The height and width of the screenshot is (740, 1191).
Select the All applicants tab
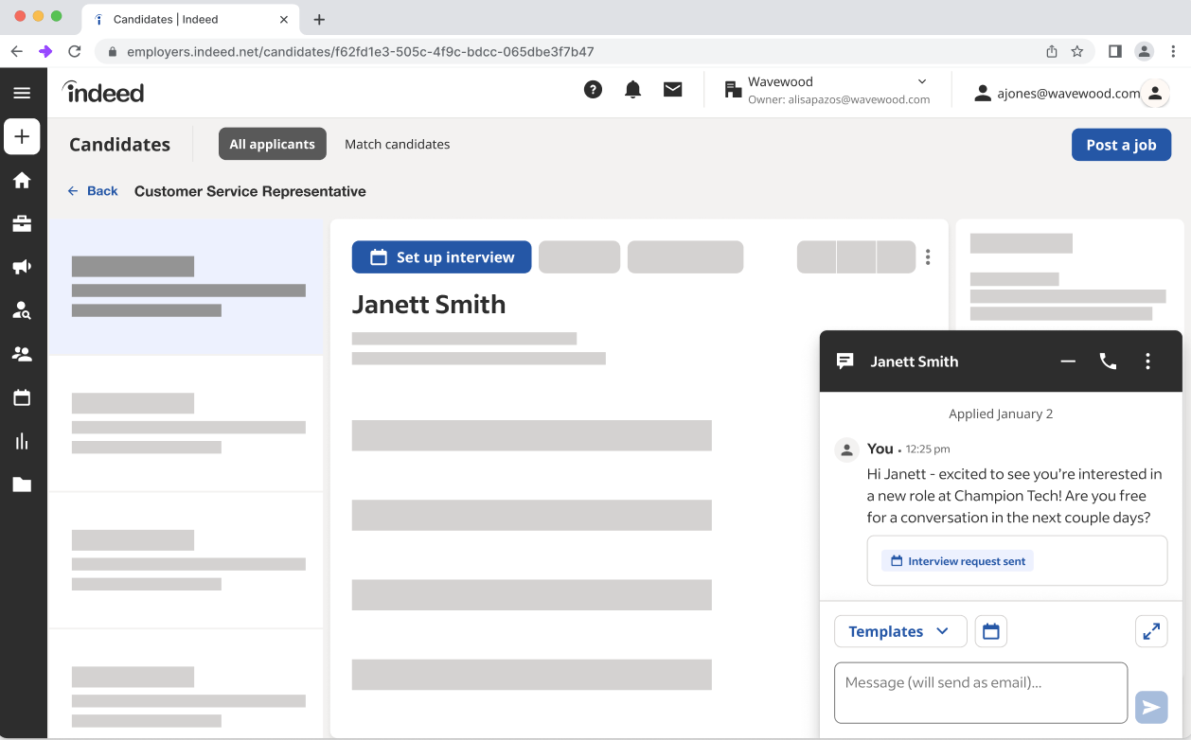coord(273,144)
